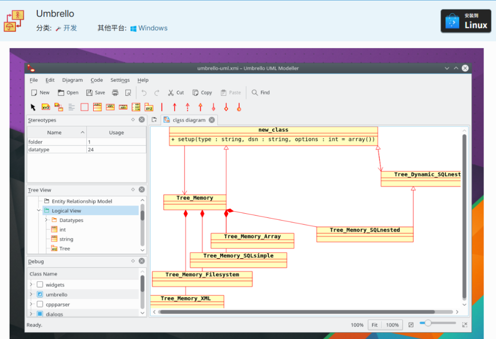Open the Code menu
The width and height of the screenshot is (496, 339).
(97, 80)
